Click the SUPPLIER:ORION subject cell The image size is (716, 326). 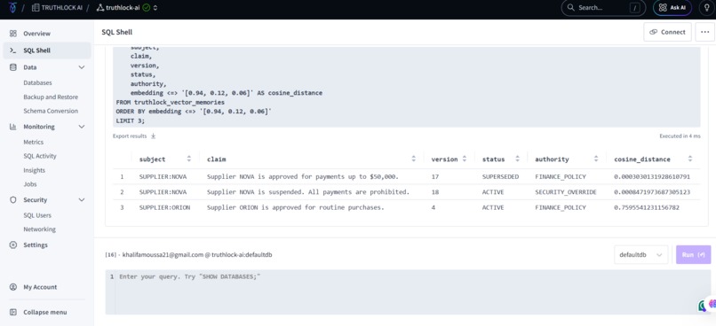tap(164, 207)
